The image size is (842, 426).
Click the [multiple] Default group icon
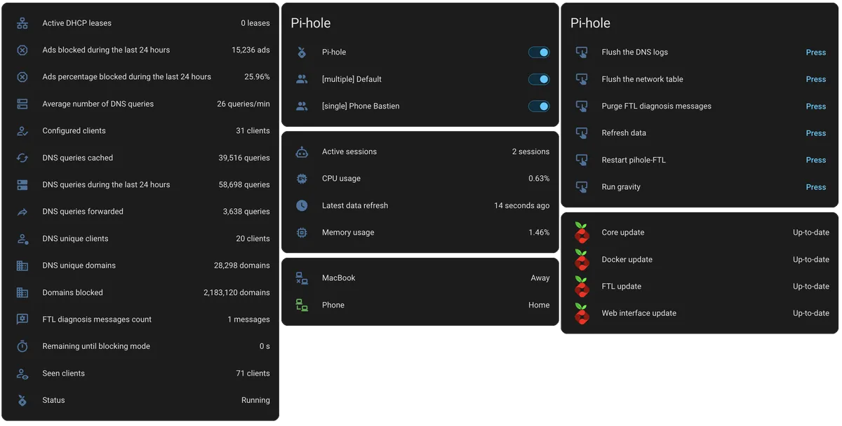[x=302, y=79]
